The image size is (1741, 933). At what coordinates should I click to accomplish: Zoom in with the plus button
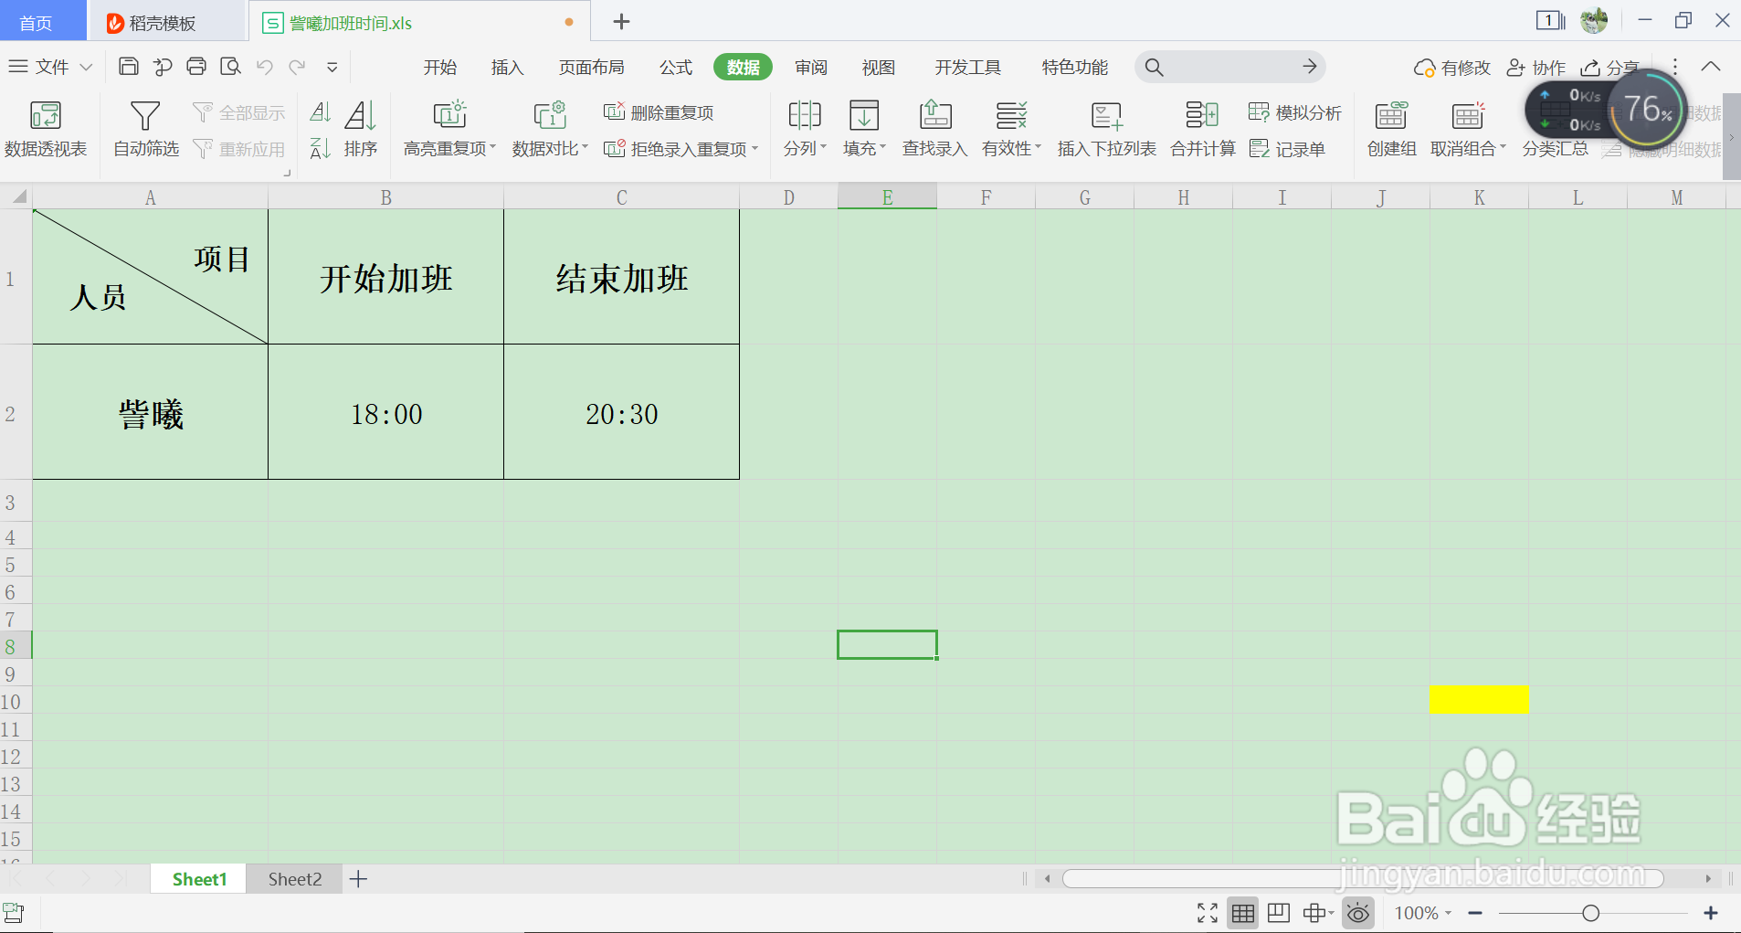coord(1711,913)
